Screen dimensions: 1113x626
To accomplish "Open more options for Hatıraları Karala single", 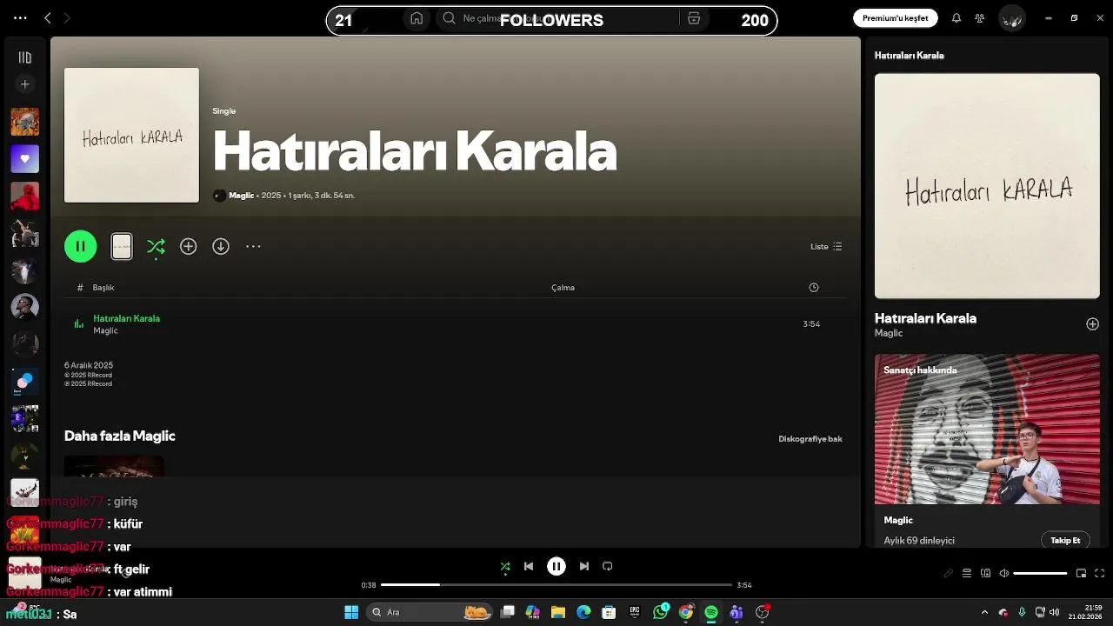I will pyautogui.click(x=253, y=247).
